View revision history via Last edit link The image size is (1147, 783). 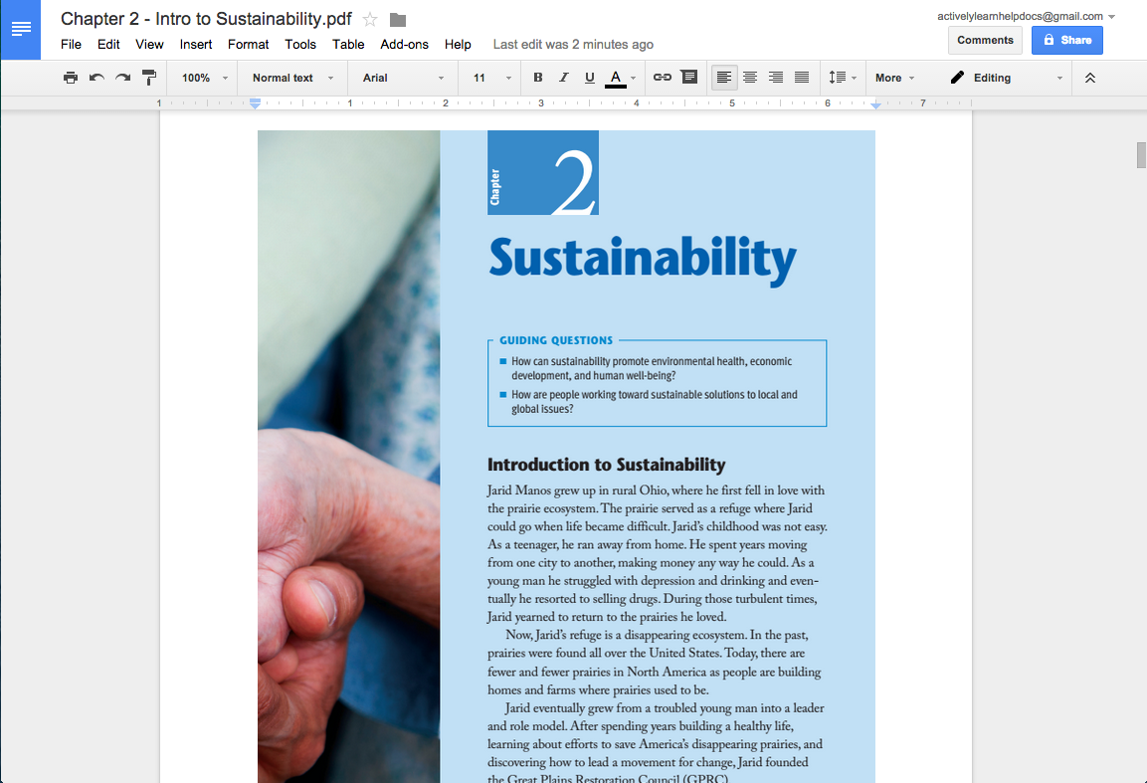(573, 45)
